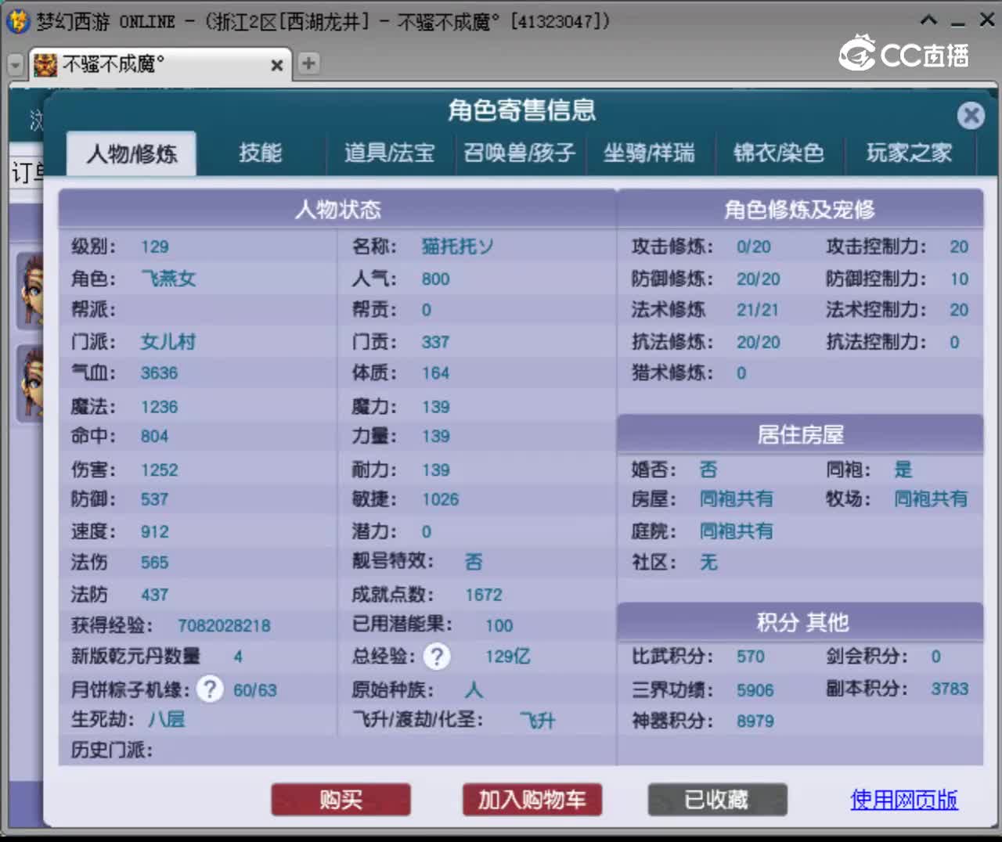Click the help icon beside 月饼粽子机缘
The image size is (1002, 842).
coord(209,689)
